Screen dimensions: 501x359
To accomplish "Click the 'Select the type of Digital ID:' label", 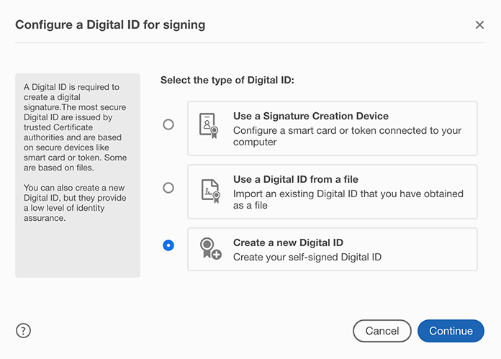I will point(227,80).
